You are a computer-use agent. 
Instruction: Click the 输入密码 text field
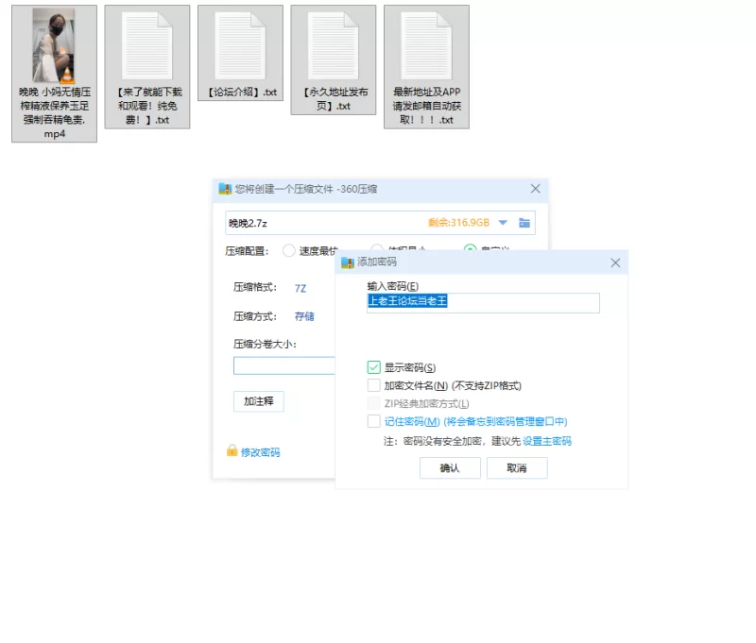click(x=483, y=302)
